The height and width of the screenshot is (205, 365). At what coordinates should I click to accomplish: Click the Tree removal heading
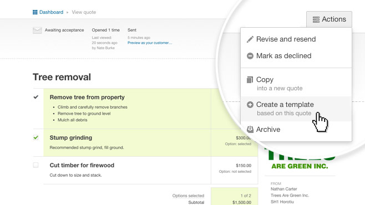(62, 77)
